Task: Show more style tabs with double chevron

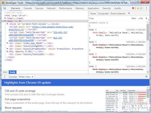Action: 129,13
